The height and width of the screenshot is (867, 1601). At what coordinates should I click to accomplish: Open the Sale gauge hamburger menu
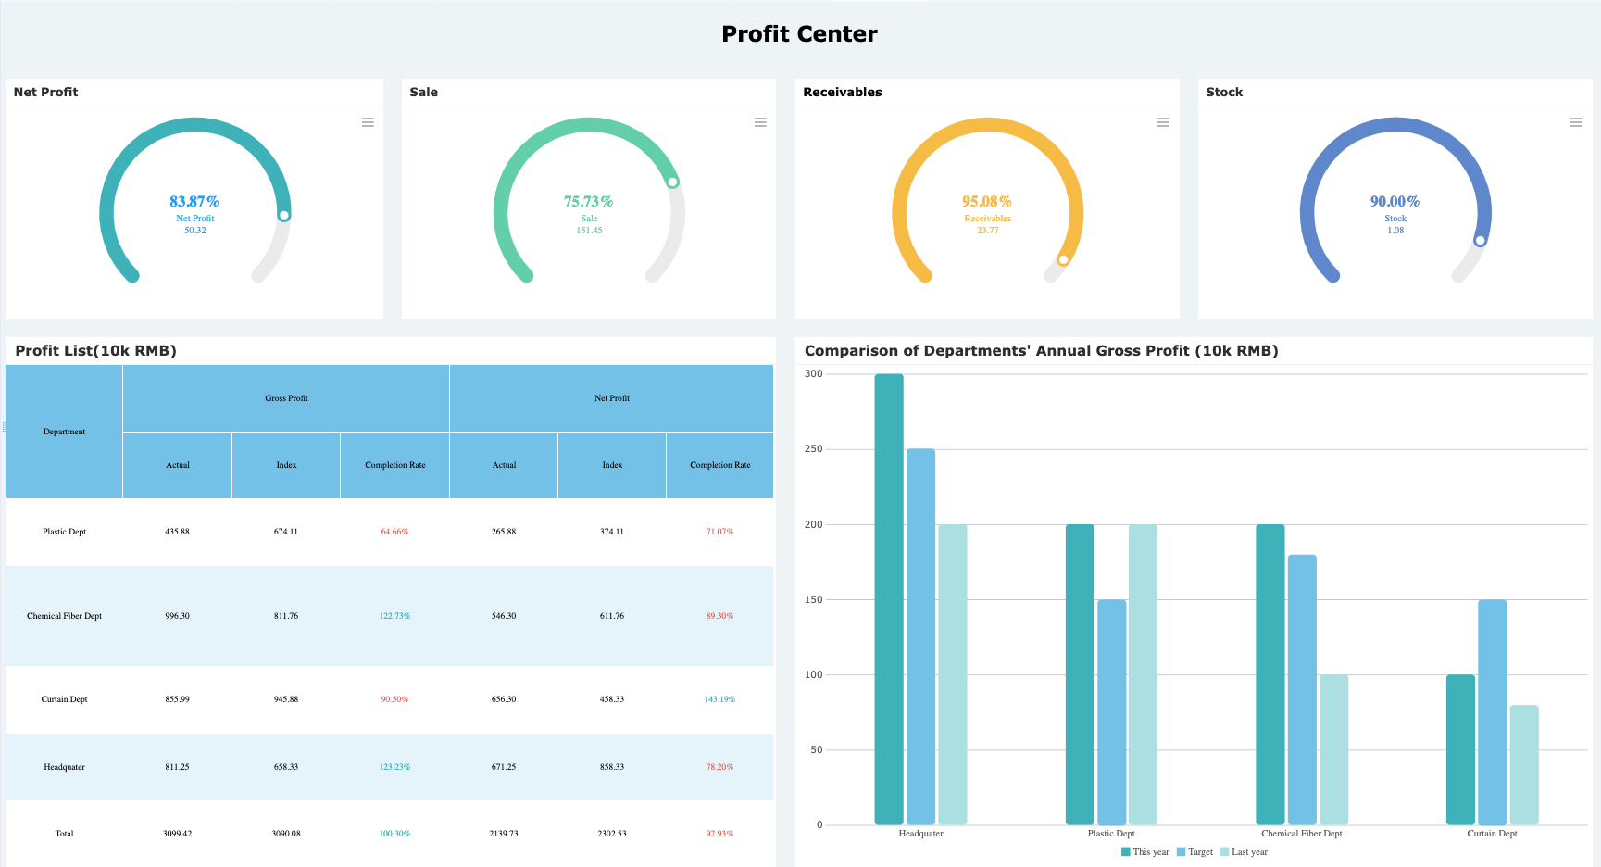[760, 122]
